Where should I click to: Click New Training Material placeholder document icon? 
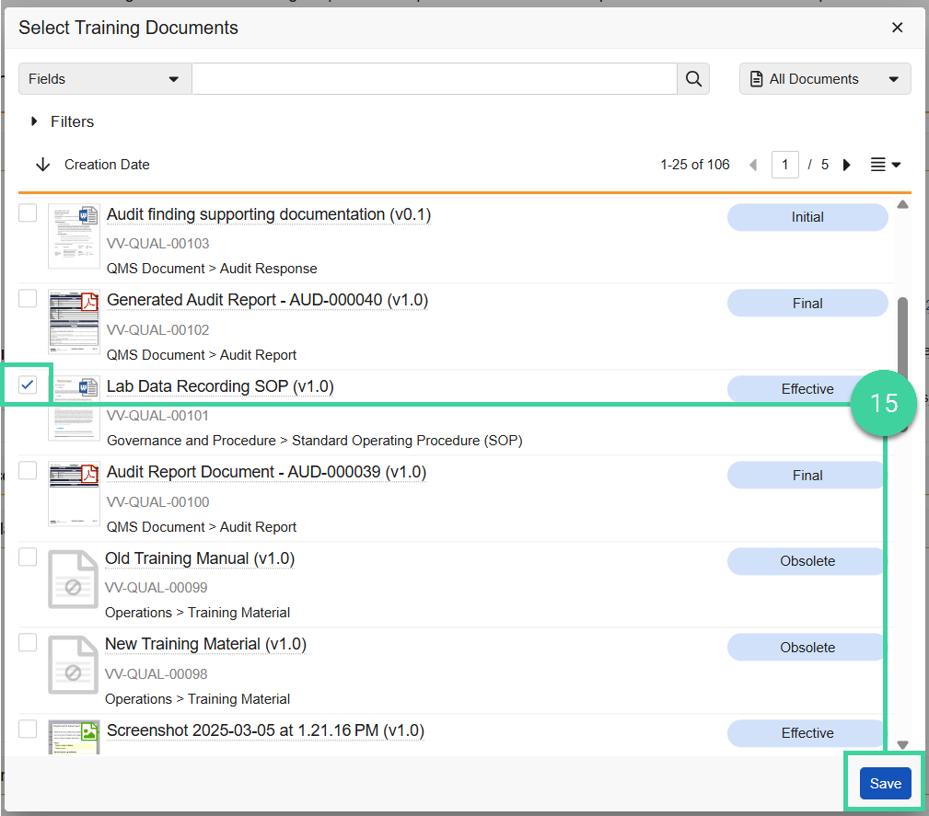point(73,665)
